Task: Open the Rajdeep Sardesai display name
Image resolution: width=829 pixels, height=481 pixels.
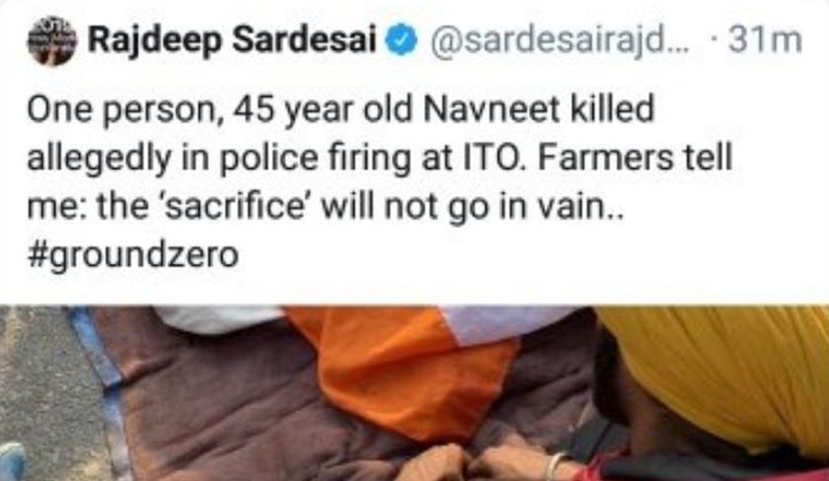Action: tap(233, 40)
